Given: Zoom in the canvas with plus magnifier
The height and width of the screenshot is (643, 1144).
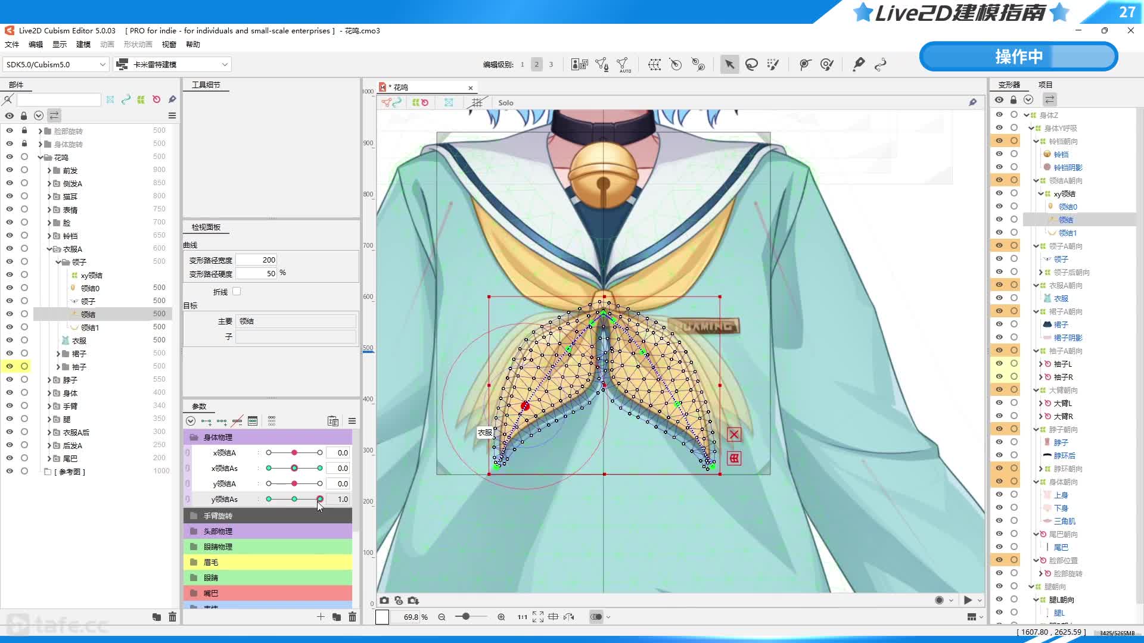Looking at the screenshot, I should [501, 617].
